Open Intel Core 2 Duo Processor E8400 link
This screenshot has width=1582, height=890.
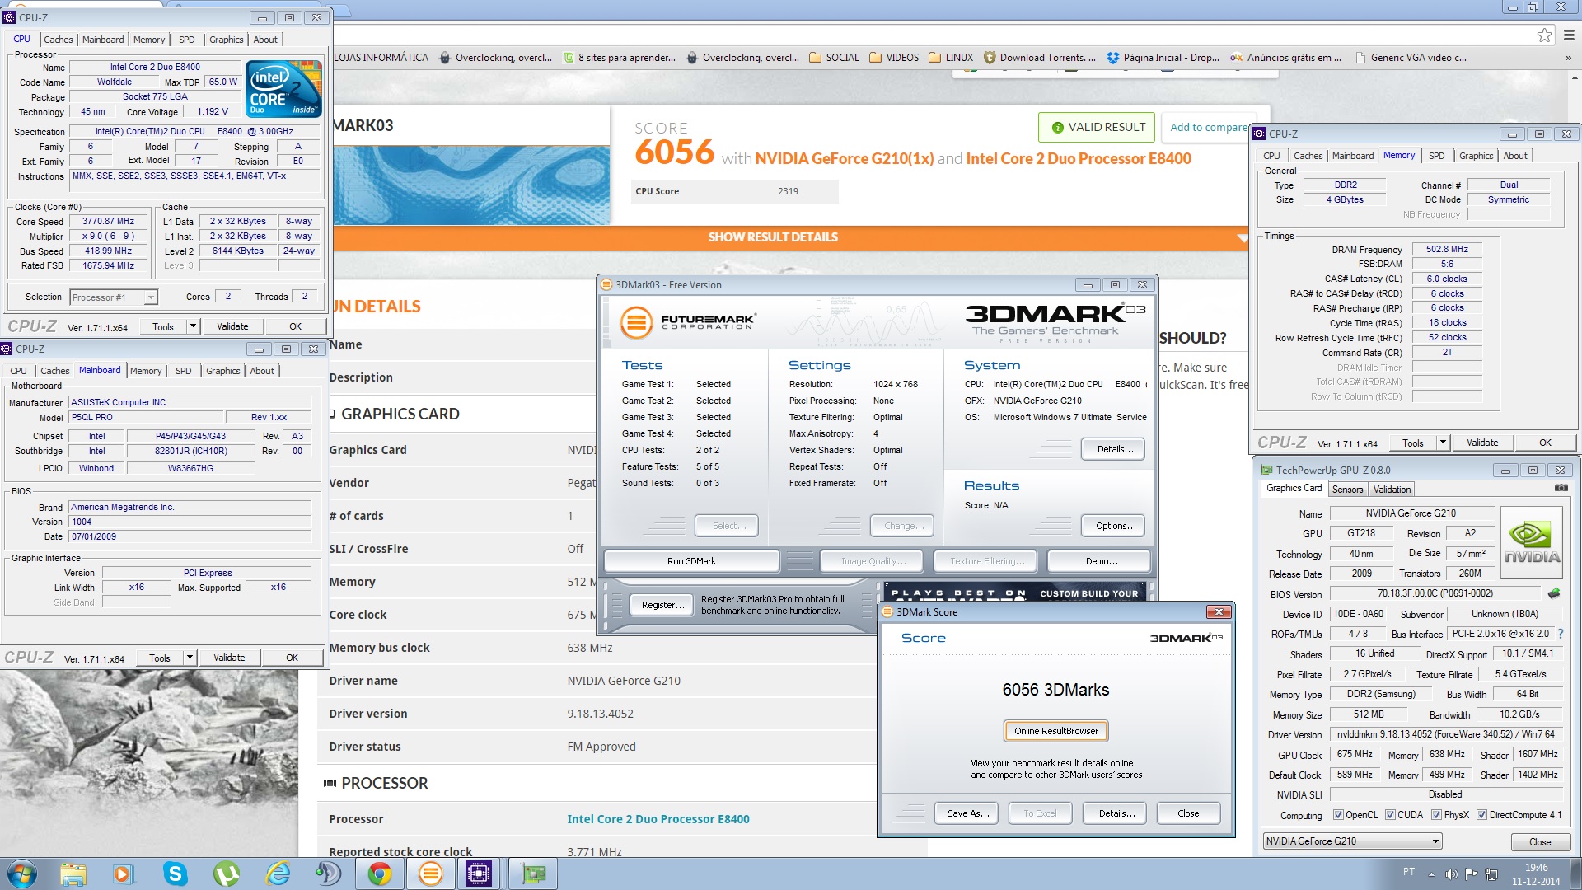658,819
